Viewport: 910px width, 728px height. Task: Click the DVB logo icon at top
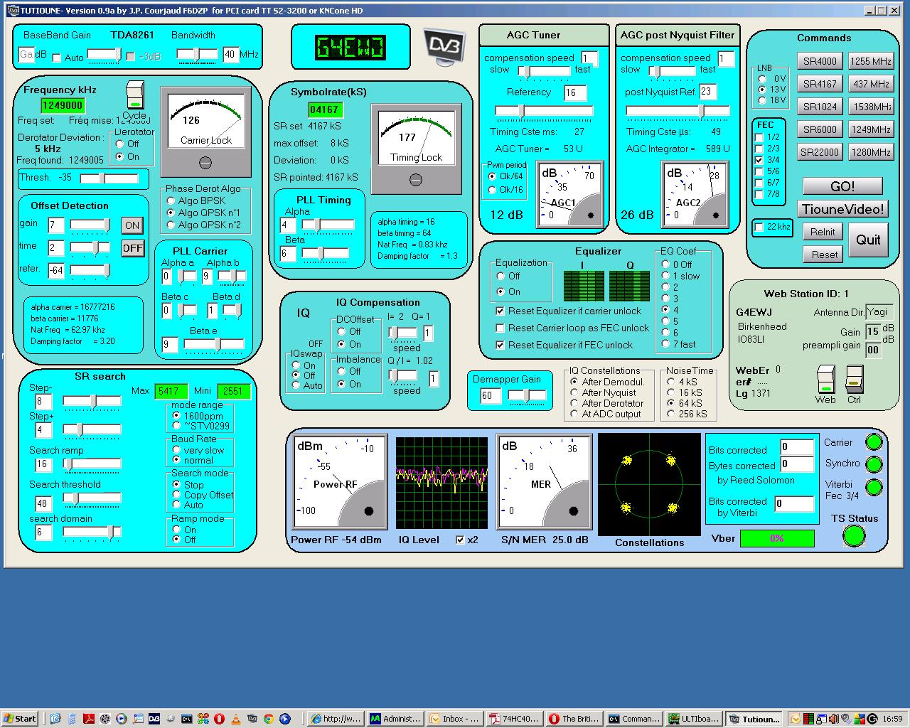click(x=446, y=48)
